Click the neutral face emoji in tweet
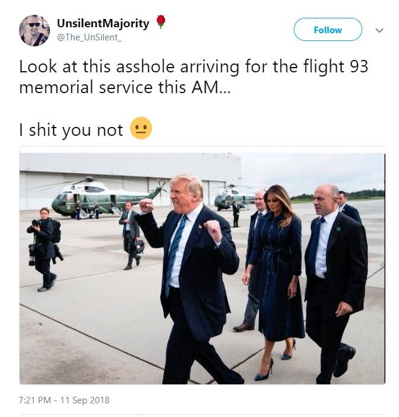 pyautogui.click(x=141, y=128)
